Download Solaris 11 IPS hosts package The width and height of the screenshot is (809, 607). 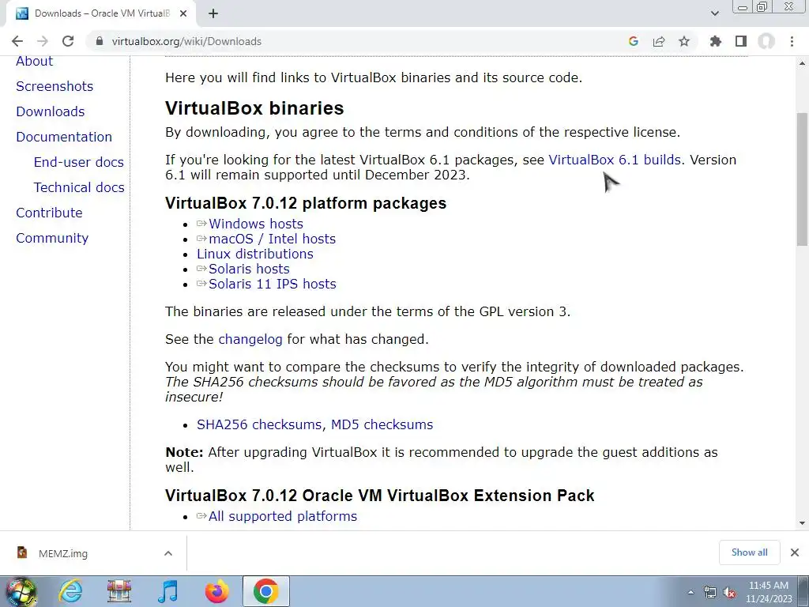(273, 284)
